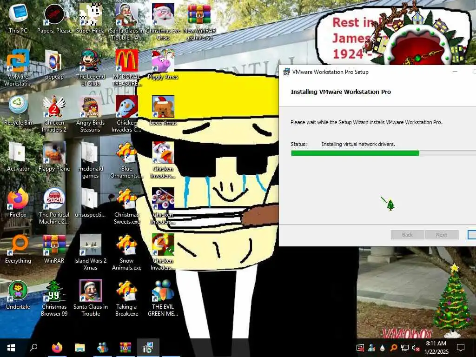Open WinRAR from the taskbar
Image resolution: width=476 pixels, height=357 pixels.
[126, 347]
